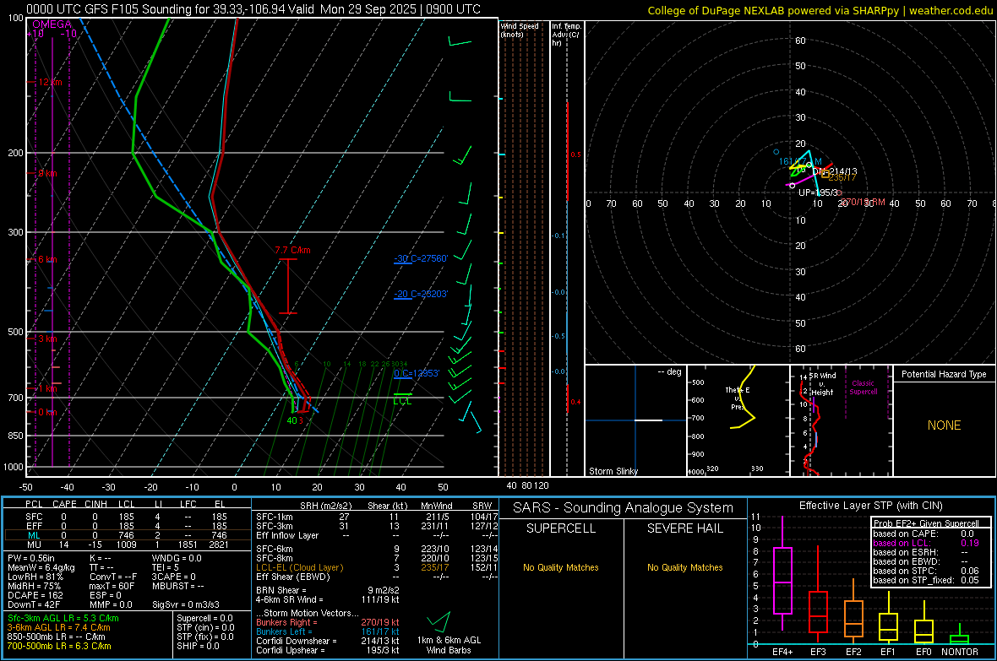This screenshot has height=661, width=997.
Task: Click the Supercell = 0.0 parameter
Action: coord(204,619)
